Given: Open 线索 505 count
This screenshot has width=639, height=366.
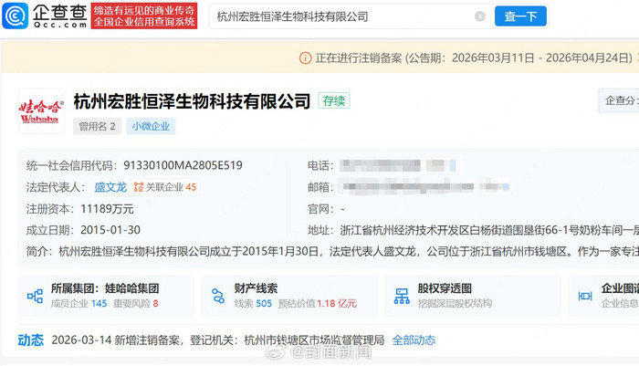Looking at the screenshot, I should pyautogui.click(x=253, y=304).
